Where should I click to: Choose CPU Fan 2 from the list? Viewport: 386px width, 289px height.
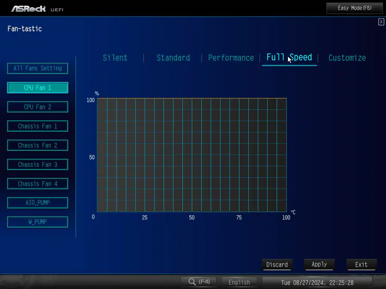tap(38, 107)
